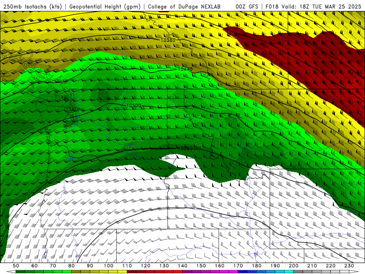Click the 80 value on the color scale

[72, 266]
